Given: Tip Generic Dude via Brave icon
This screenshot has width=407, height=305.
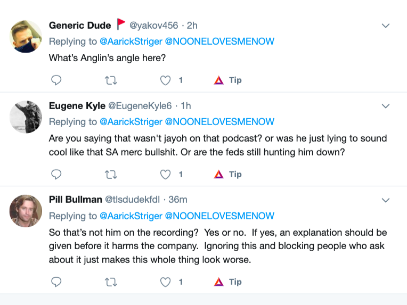Looking at the screenshot, I should [227, 80].
